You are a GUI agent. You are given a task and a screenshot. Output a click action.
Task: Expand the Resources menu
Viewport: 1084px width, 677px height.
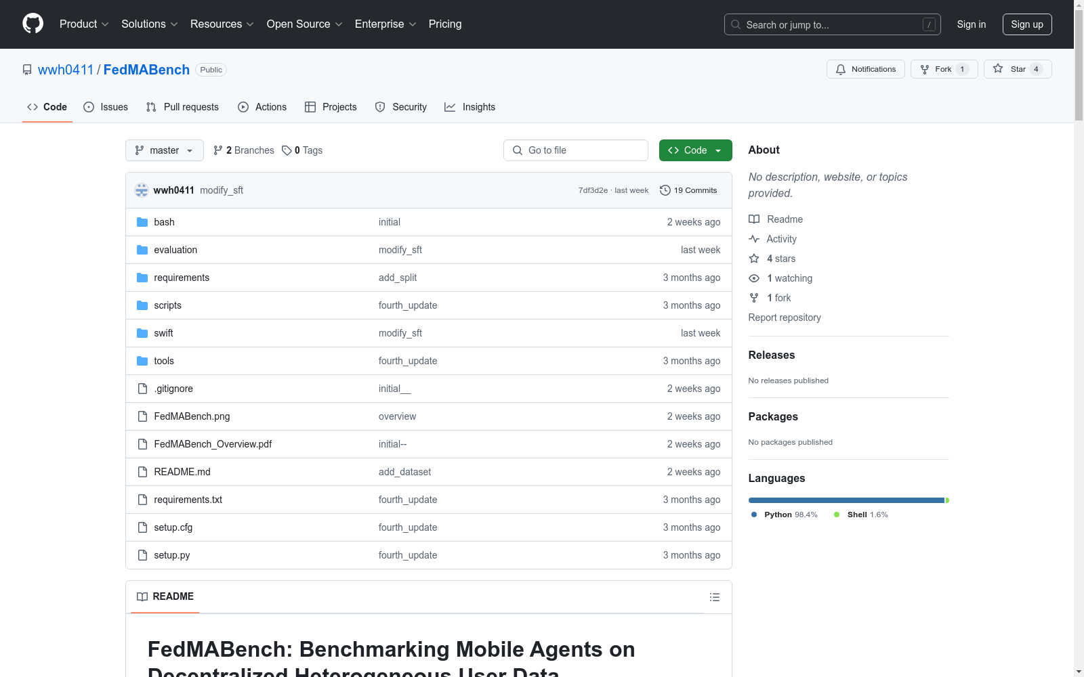[222, 24]
